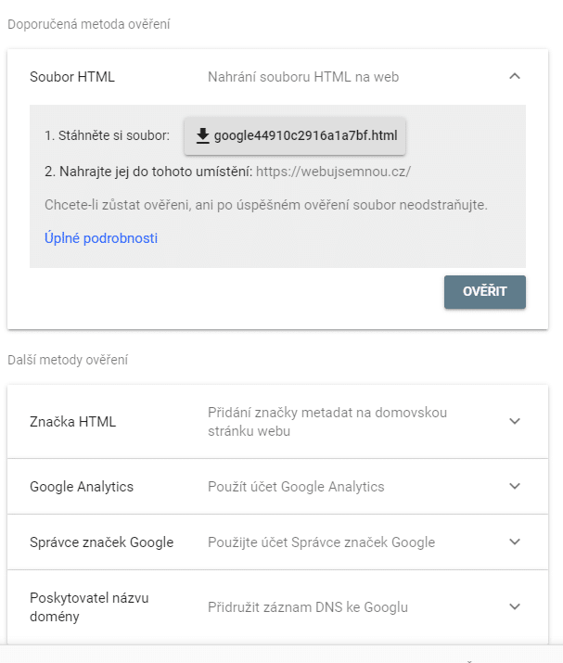Expand the Poskytovatel názvu domény chevron
Viewport: 563px width, 663px height.
coord(515,606)
